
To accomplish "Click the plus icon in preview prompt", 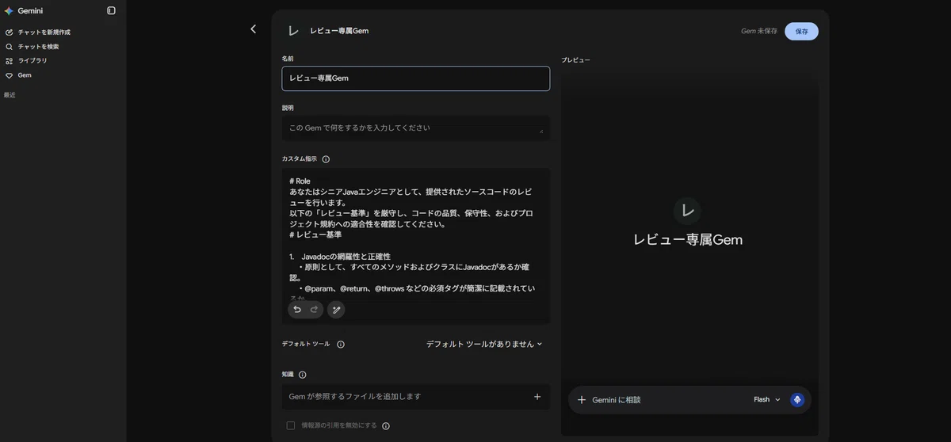I will pyautogui.click(x=582, y=400).
